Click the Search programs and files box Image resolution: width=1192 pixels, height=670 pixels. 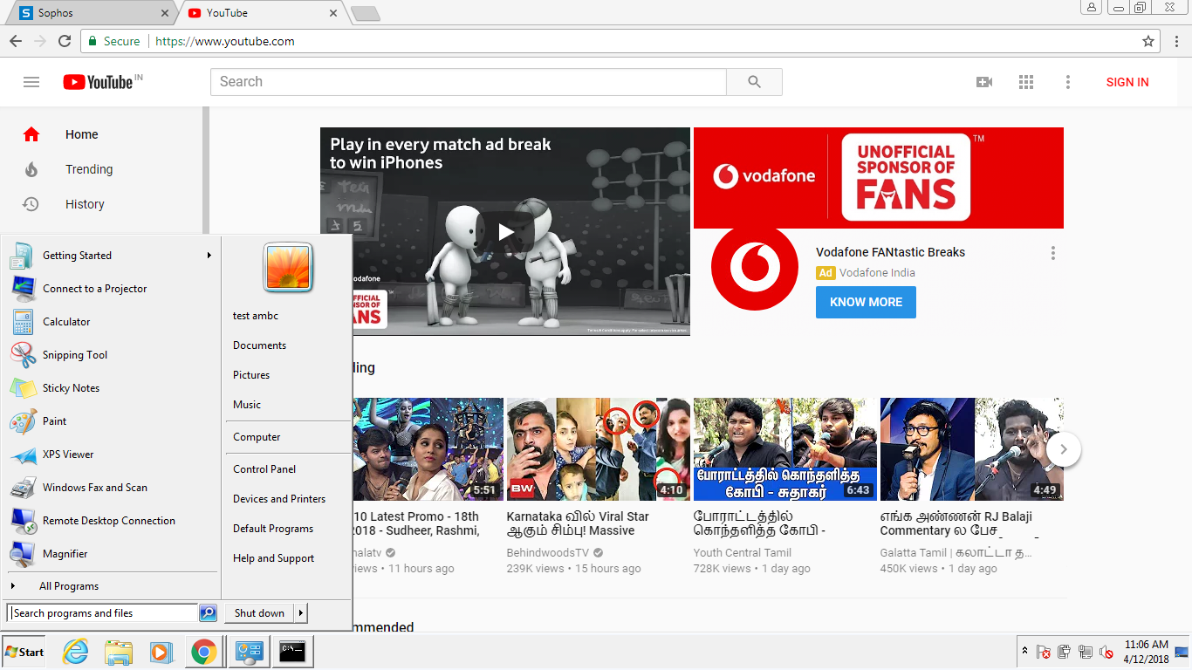pos(103,613)
